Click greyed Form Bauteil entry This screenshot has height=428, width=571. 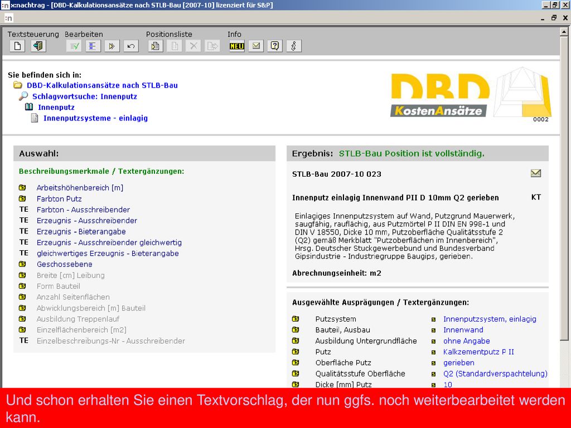click(x=58, y=286)
